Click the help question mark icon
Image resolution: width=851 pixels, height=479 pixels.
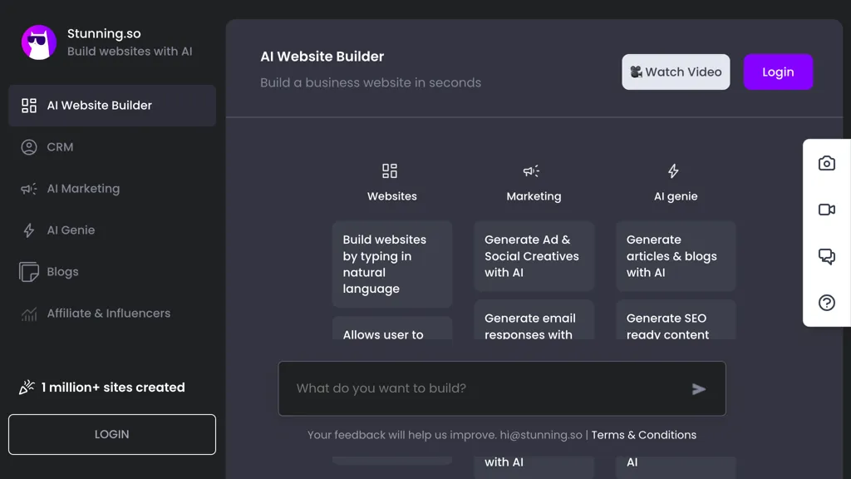point(826,303)
